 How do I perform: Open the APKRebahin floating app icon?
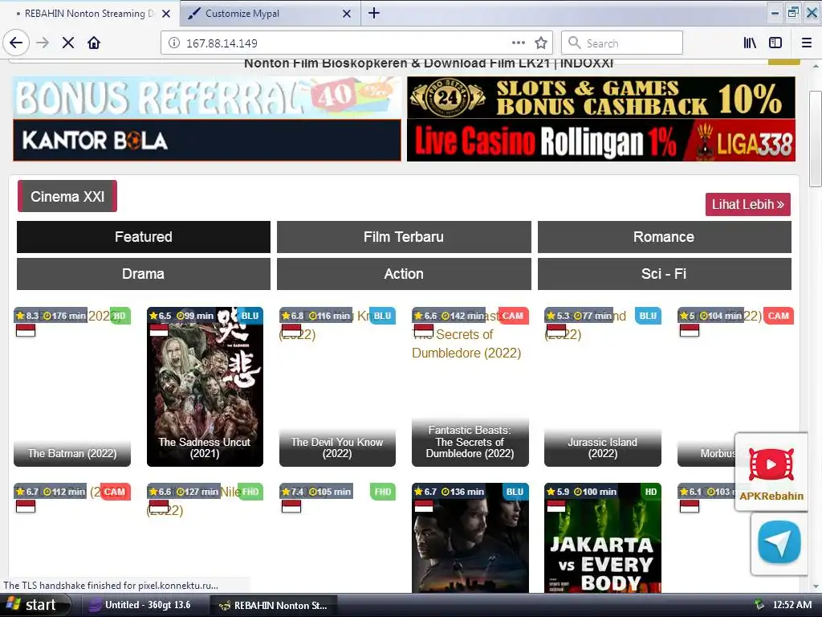click(771, 472)
